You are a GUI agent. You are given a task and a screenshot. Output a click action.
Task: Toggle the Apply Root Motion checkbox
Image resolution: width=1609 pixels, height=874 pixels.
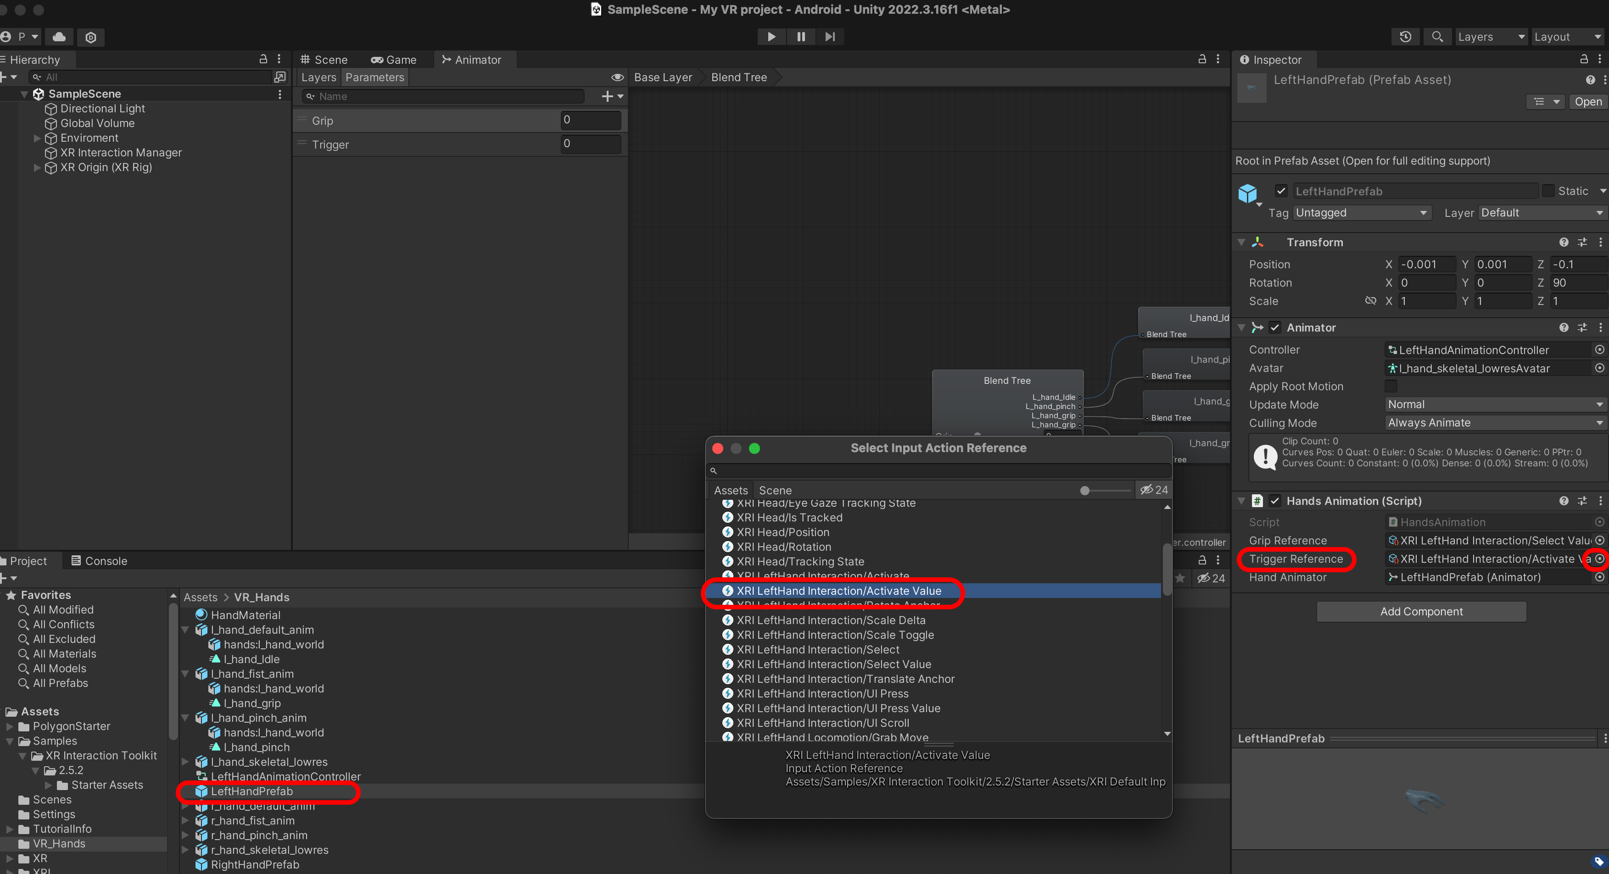pos(1391,387)
